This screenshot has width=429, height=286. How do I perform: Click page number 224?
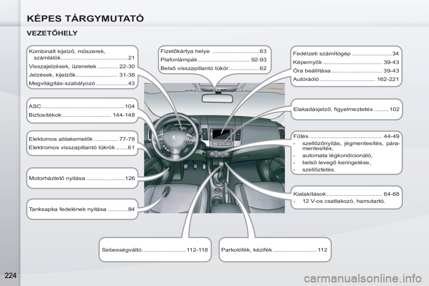[x=10, y=275]
